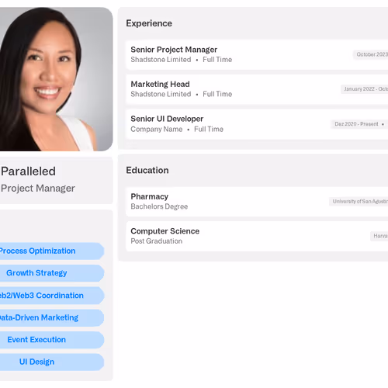Open the Computer Science Post Graduation entry
Screen dimensions: 388x388
257,236
